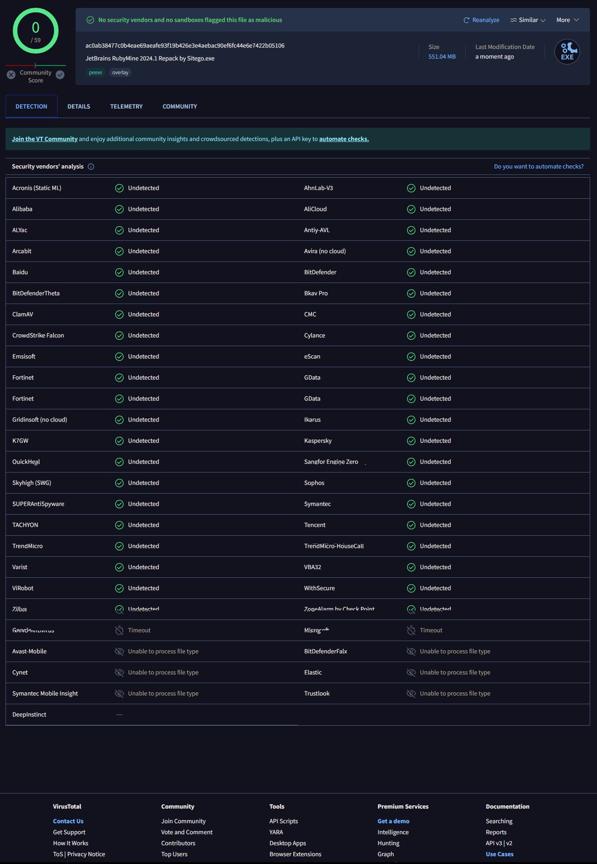
Task: Click the 0 / 59 detection score circle
Action: click(36, 31)
